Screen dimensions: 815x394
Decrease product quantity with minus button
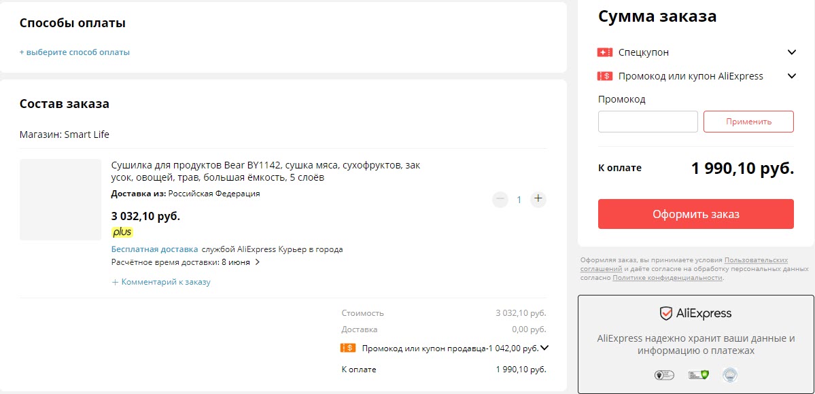(x=500, y=199)
